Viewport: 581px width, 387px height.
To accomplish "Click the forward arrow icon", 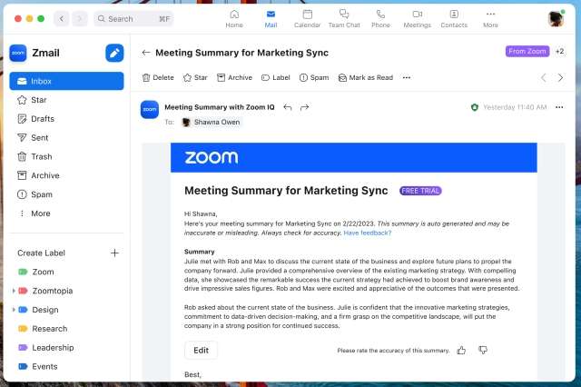I will click(x=305, y=107).
